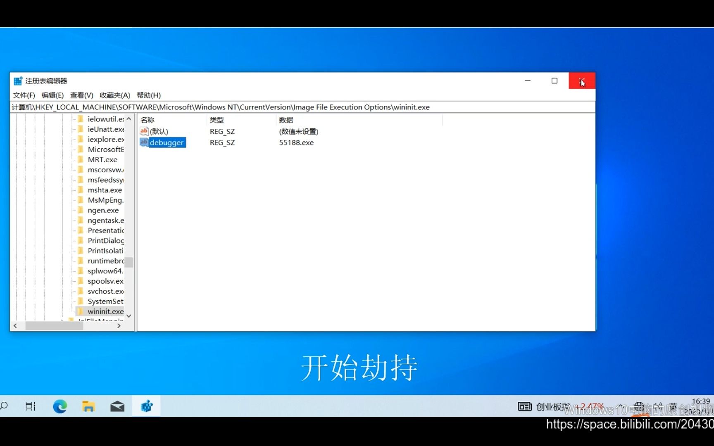The height and width of the screenshot is (446, 714).
Task: Click tree scroll down arrow
Action: [x=129, y=316]
